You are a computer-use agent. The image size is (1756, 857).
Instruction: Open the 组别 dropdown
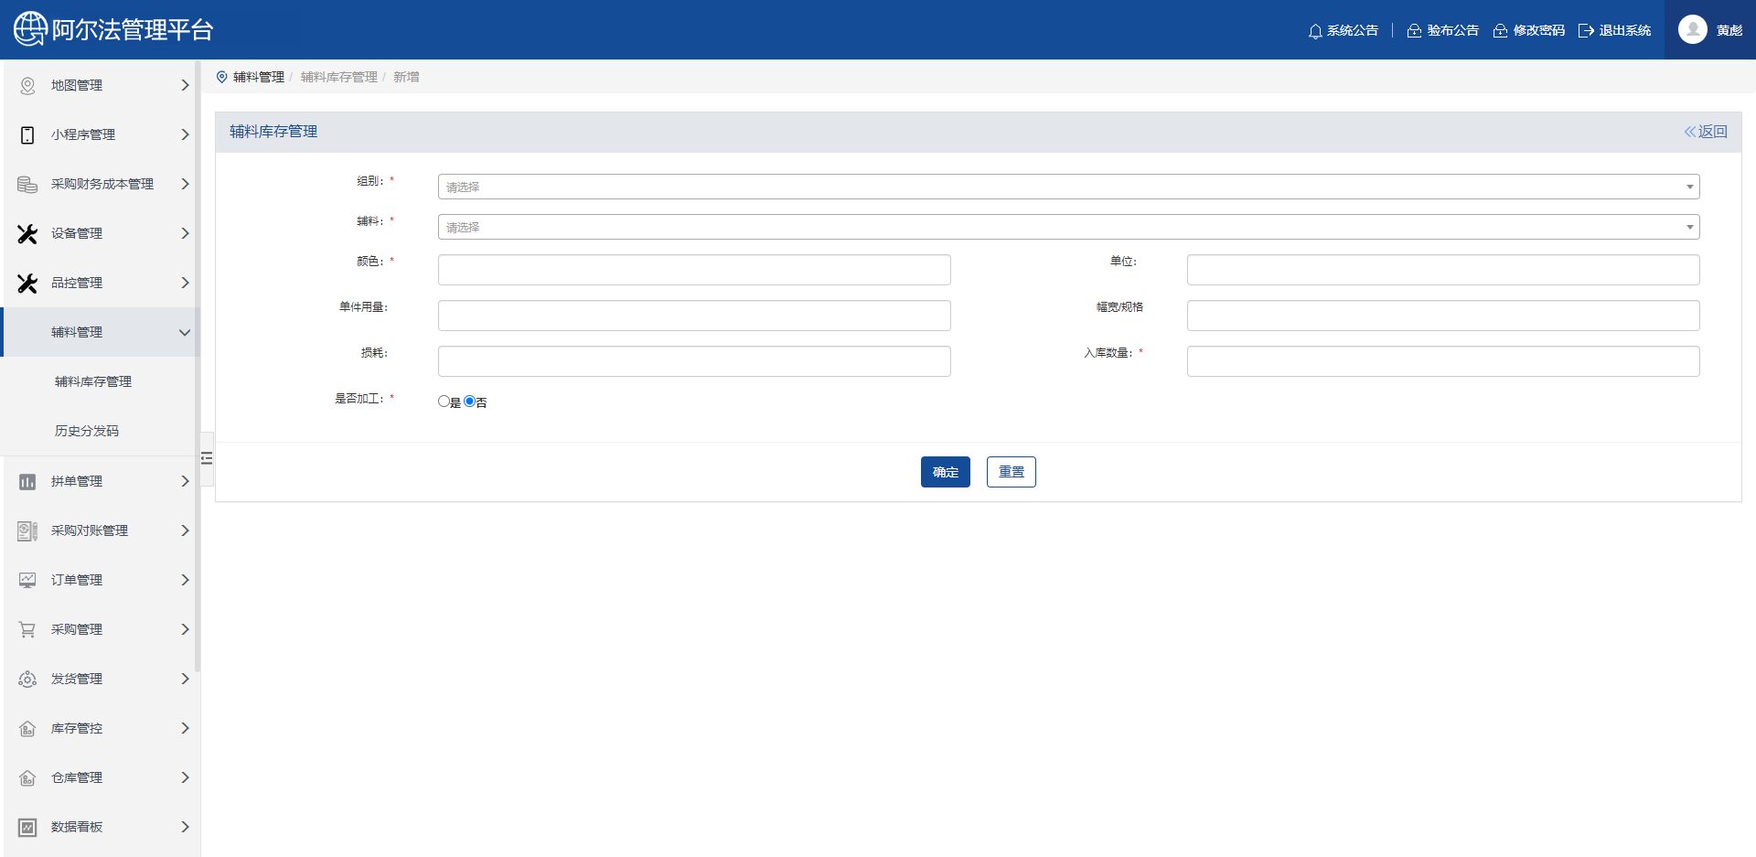tap(1068, 187)
